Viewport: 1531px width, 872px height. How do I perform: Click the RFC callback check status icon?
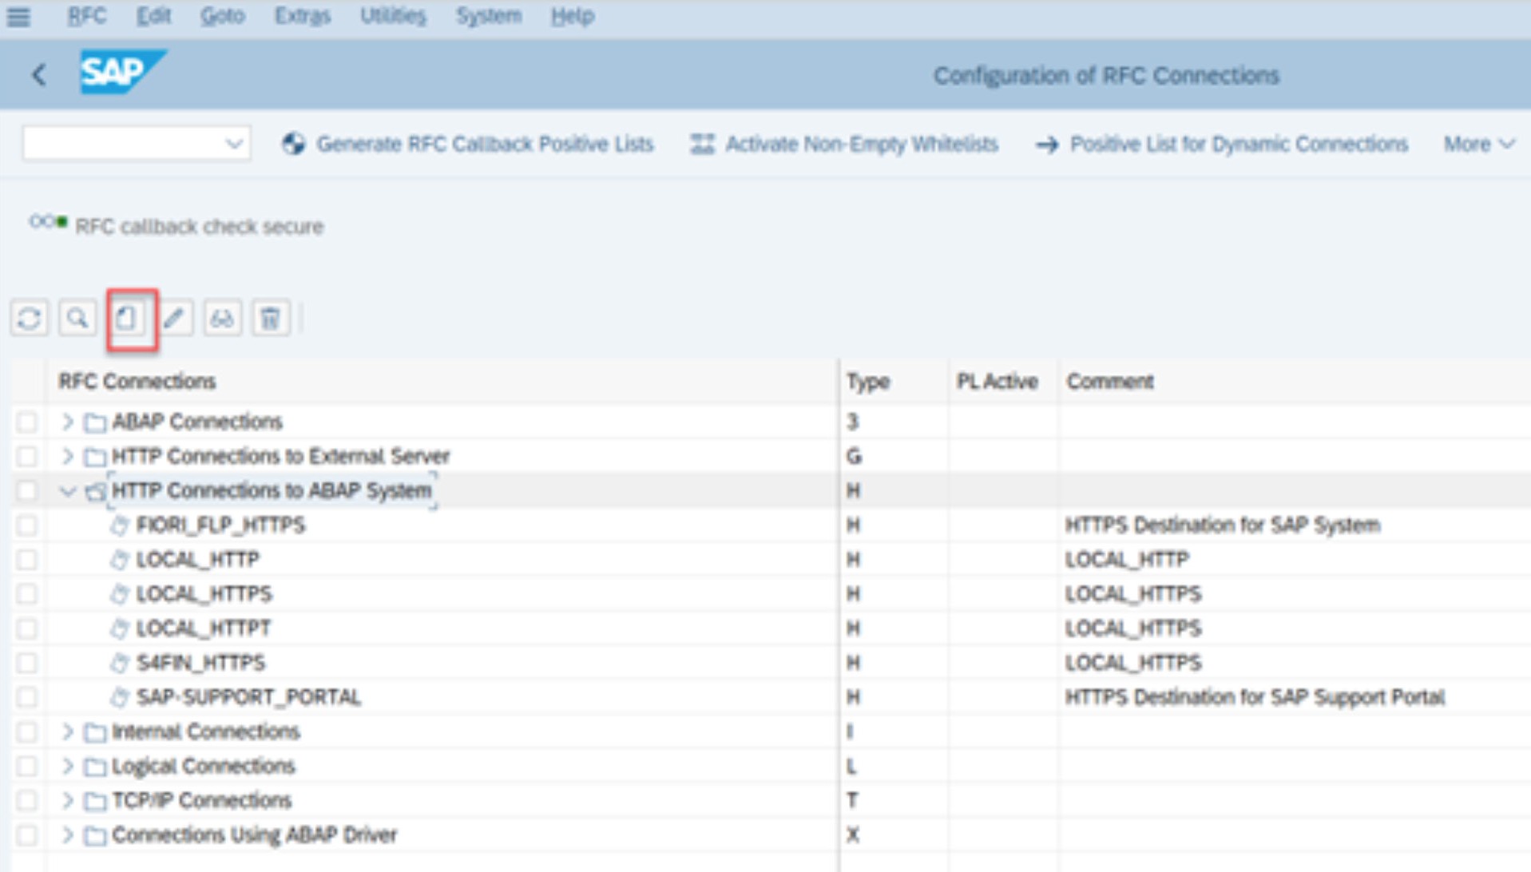tap(48, 222)
